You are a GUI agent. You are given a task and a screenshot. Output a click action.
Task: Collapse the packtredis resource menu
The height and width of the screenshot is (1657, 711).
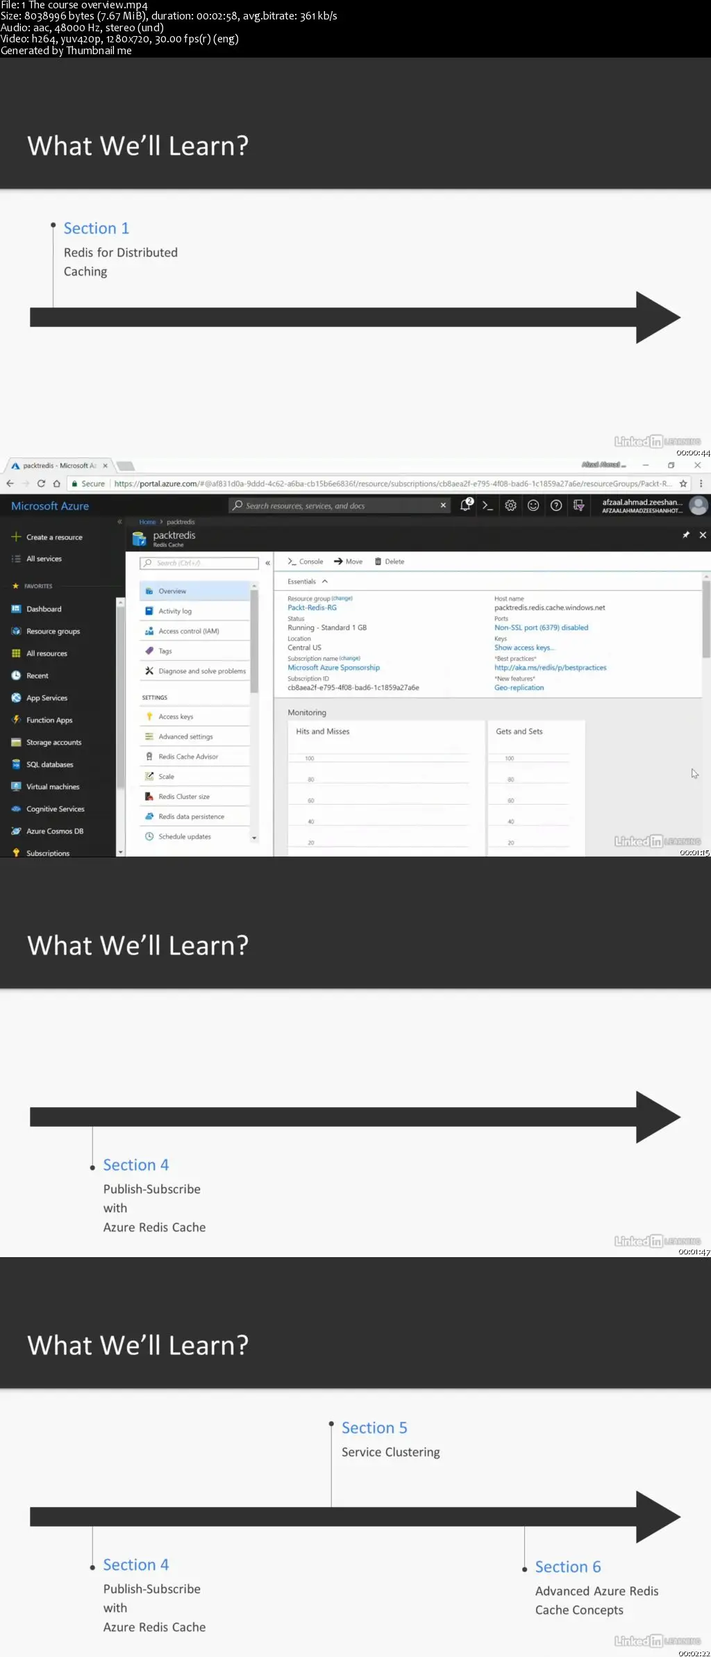point(267,563)
